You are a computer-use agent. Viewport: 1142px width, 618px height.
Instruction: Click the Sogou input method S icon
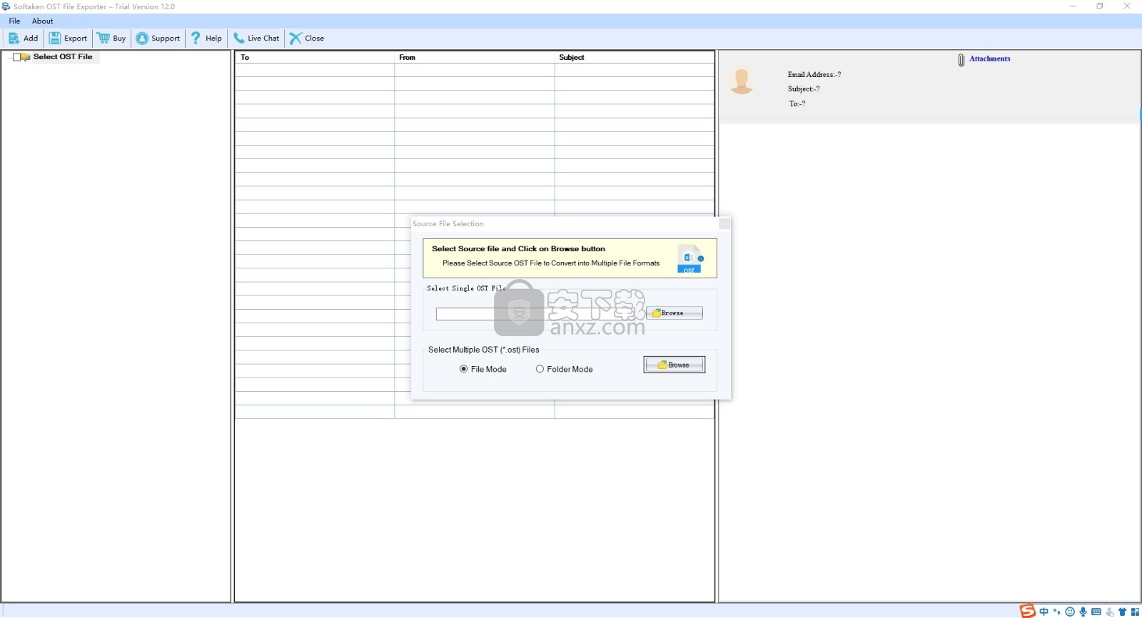point(1027,612)
